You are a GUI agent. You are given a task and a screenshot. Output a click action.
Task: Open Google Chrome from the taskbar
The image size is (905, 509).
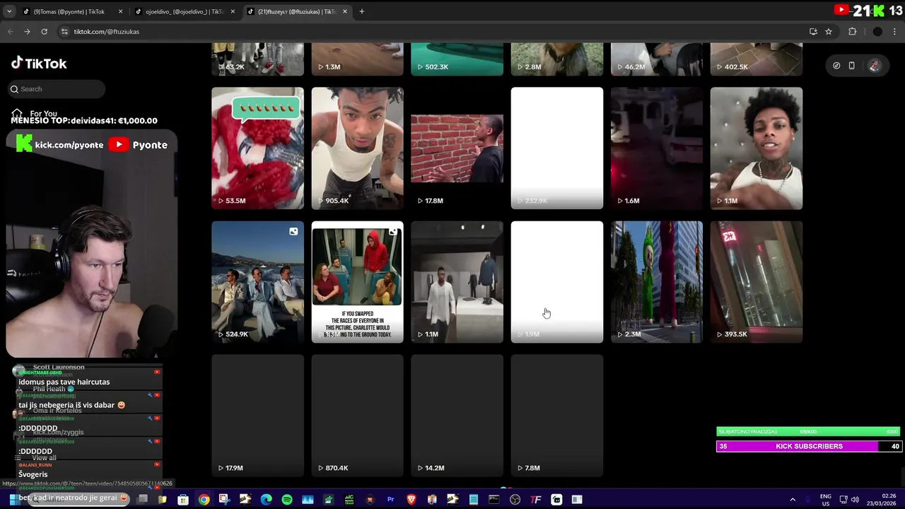204,499
